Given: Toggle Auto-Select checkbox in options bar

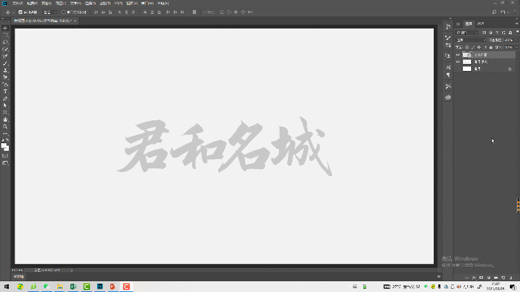Looking at the screenshot, I should tap(20, 12).
